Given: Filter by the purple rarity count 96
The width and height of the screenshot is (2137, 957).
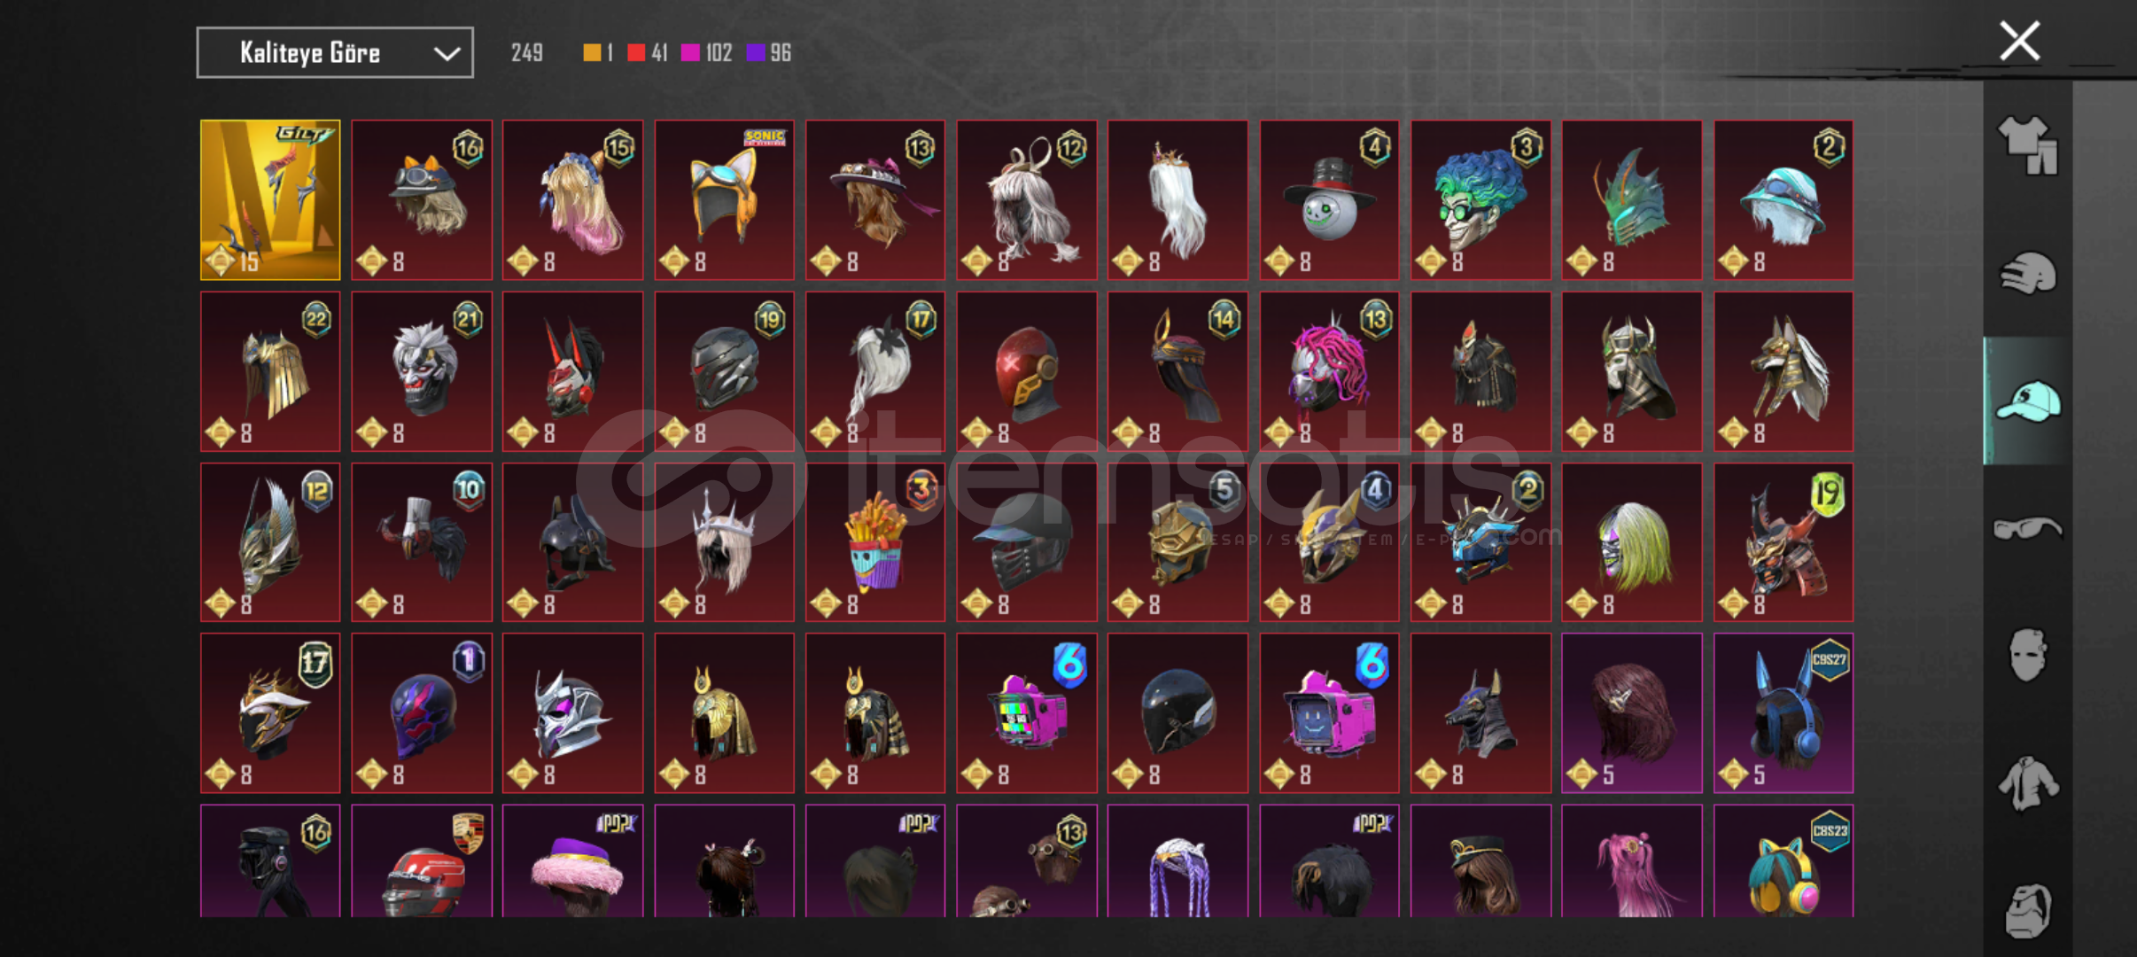Looking at the screenshot, I should pyautogui.click(x=769, y=53).
